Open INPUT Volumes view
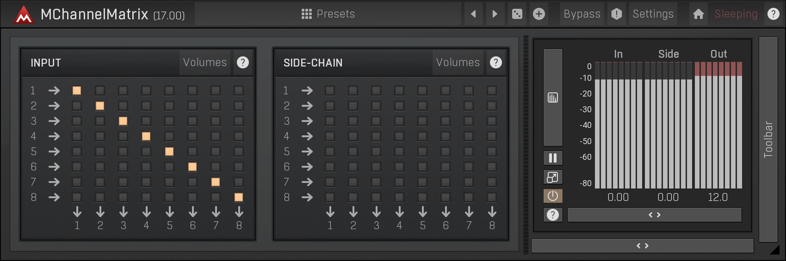The width and height of the screenshot is (786, 261). [204, 62]
